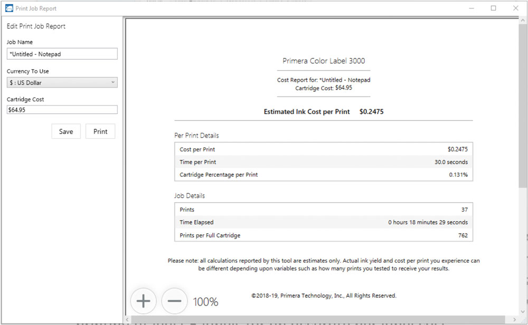This screenshot has width=528, height=325.
Task: Click the Per Print Details section heading
Action: (196, 136)
